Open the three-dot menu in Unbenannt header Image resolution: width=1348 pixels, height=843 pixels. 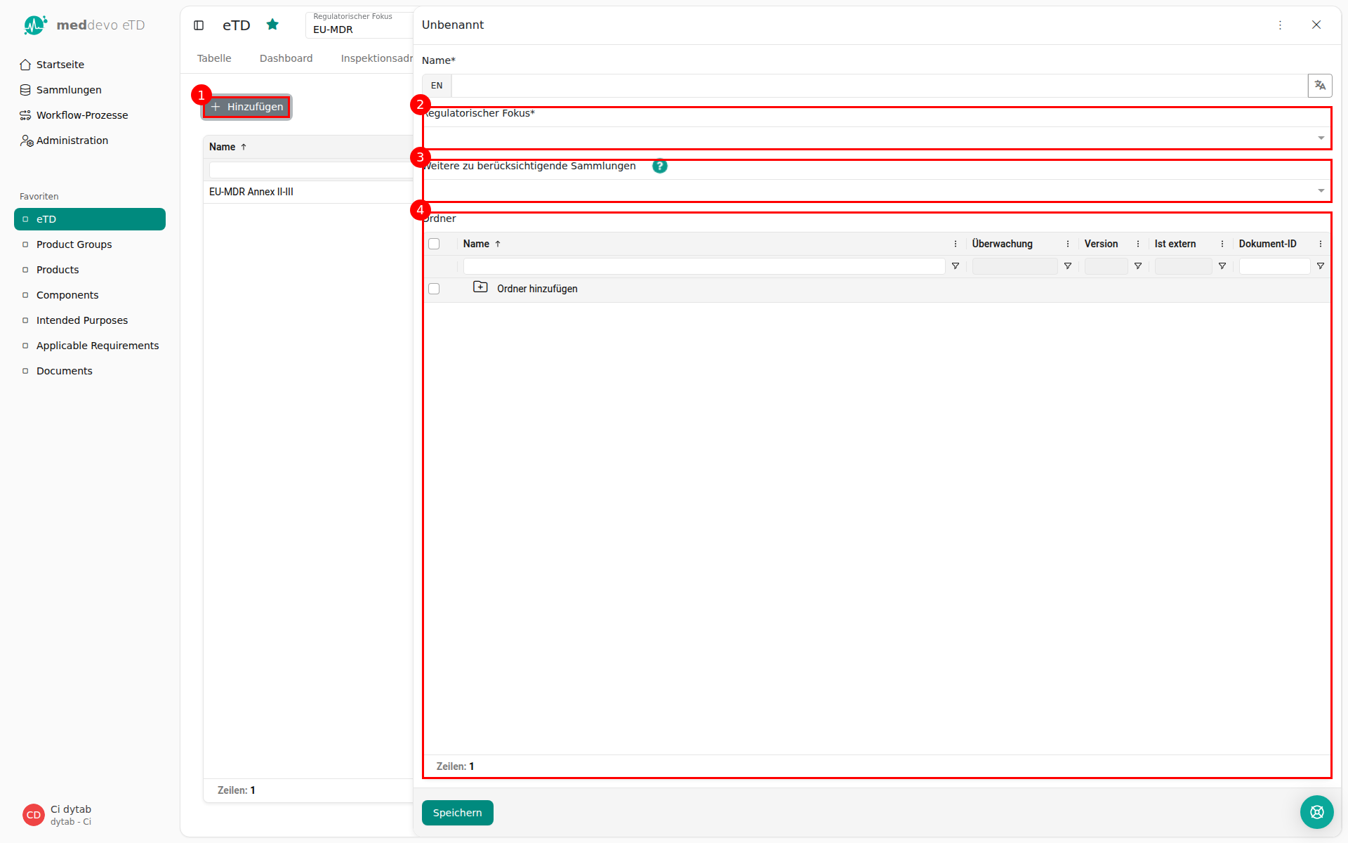(x=1280, y=25)
